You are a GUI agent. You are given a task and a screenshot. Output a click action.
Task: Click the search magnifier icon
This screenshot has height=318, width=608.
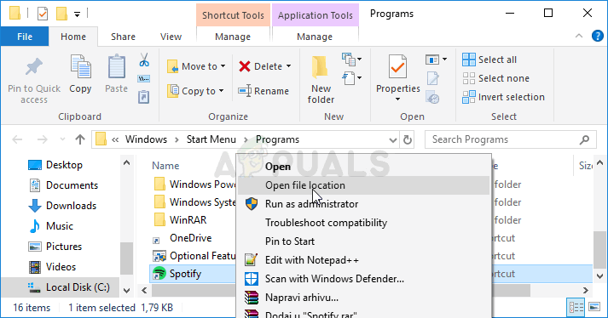pyautogui.click(x=584, y=139)
